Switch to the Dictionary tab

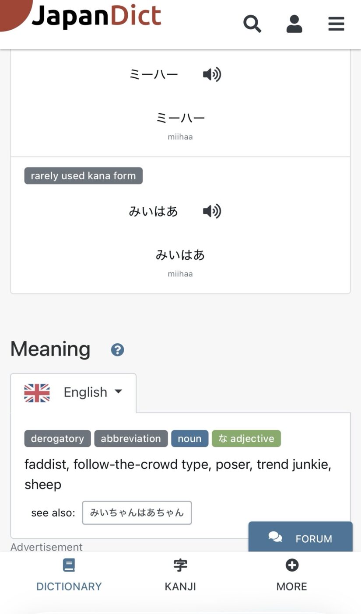tap(69, 575)
